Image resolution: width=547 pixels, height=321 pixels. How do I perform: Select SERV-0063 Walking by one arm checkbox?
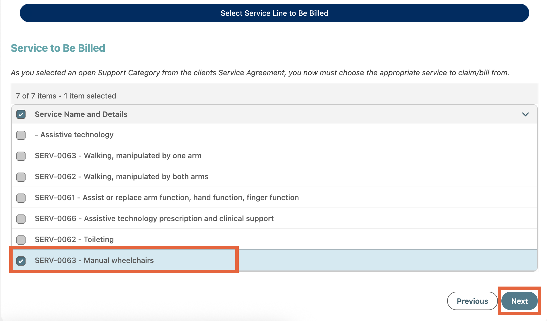(21, 156)
